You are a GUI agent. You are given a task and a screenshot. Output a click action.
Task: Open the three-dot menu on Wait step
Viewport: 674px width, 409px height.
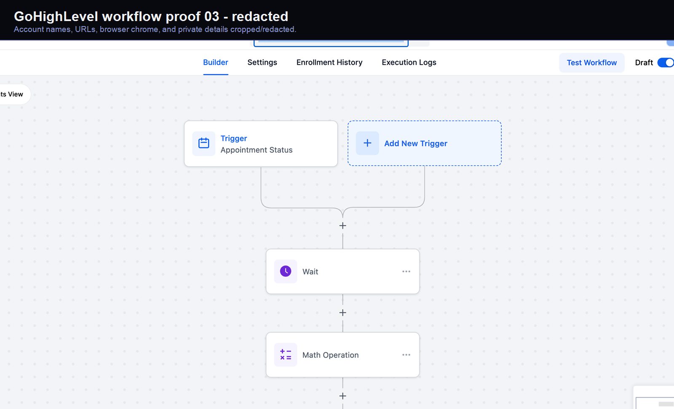click(406, 271)
